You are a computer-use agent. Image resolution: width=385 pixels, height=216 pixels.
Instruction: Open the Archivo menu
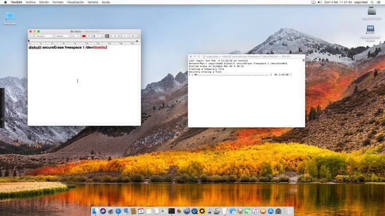(31, 2)
